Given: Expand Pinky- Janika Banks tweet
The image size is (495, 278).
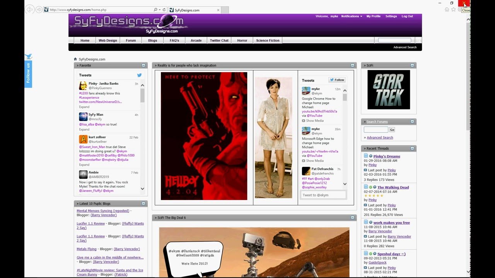Looking at the screenshot, I should [x=84, y=107].
